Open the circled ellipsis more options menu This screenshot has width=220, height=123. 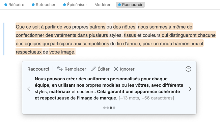click(188, 69)
